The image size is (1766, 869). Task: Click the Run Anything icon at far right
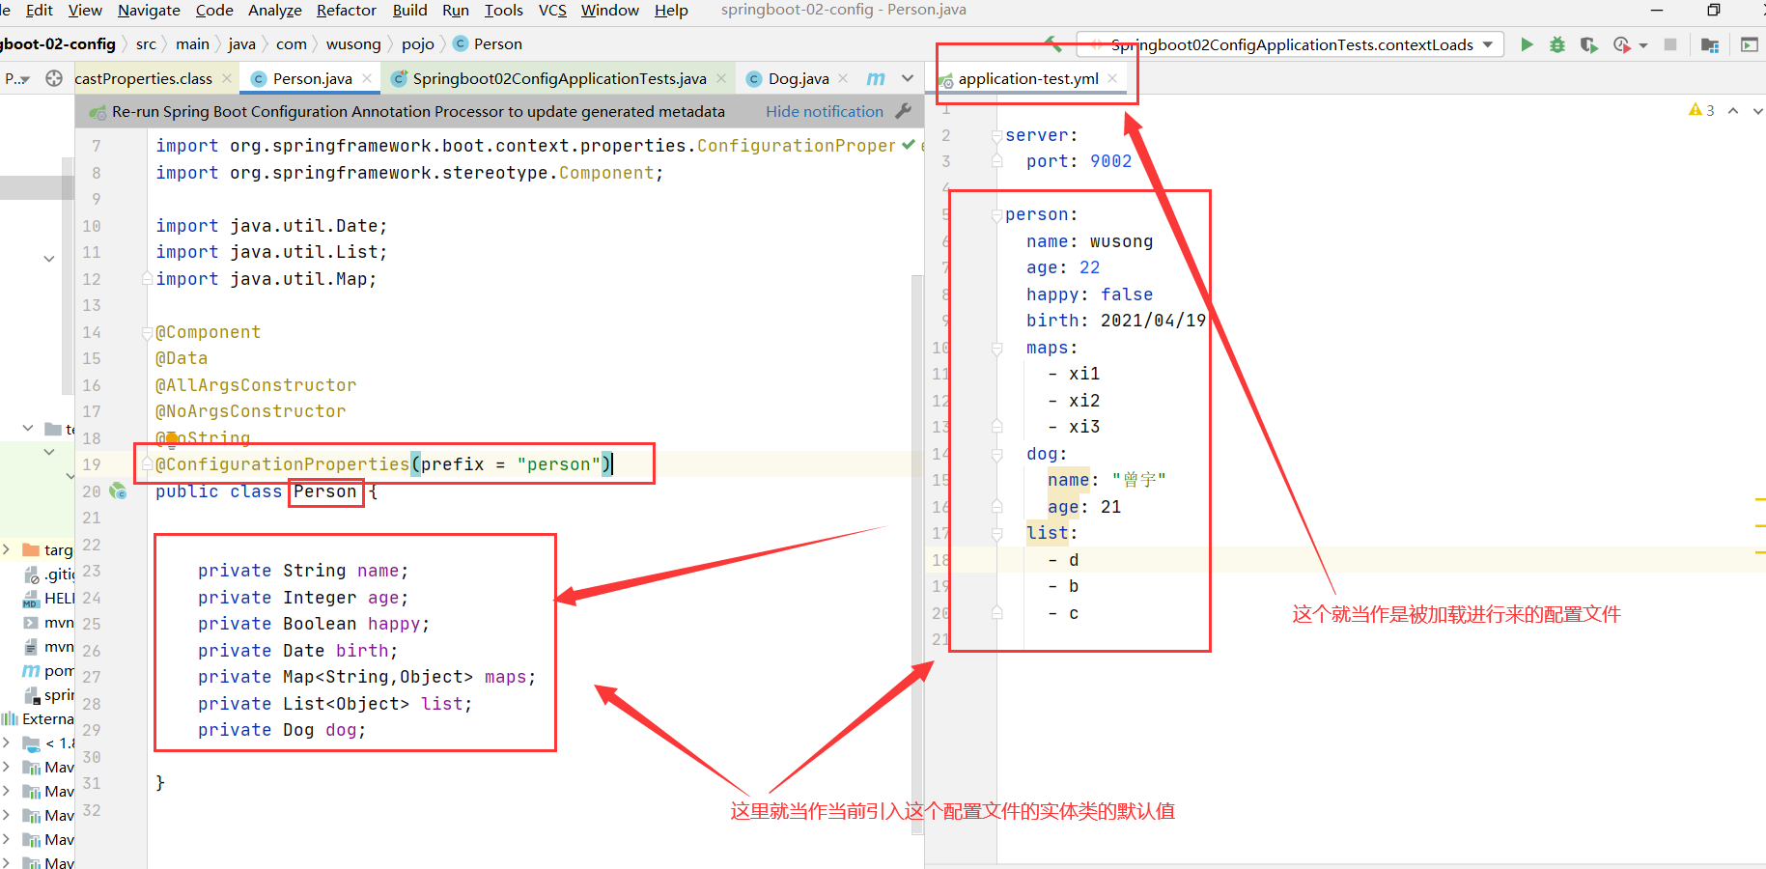1749,44
